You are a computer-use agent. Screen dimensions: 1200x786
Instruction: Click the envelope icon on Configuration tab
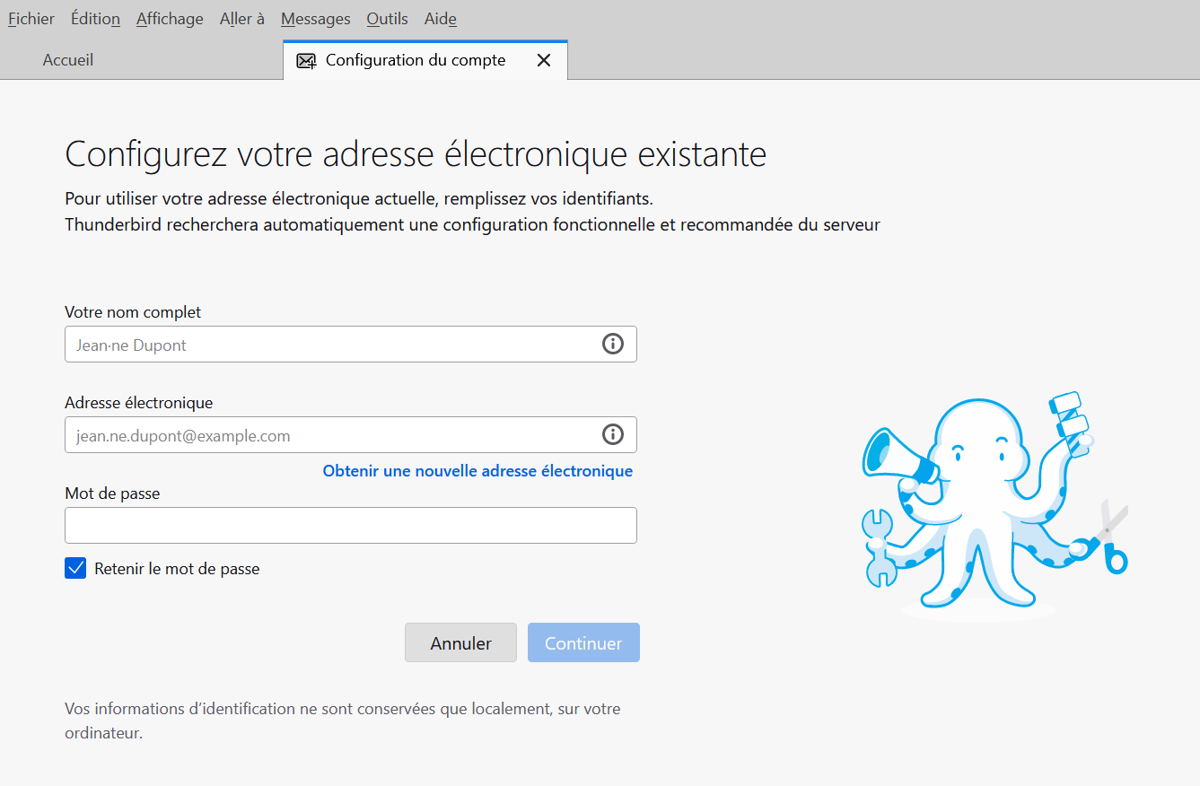306,61
